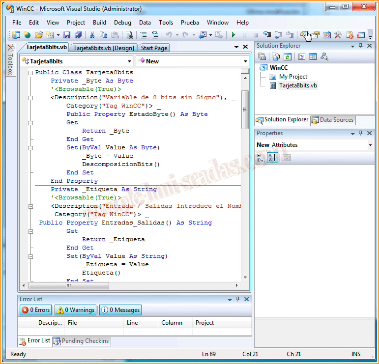
Task: Toggle the 0 Messages filter button
Action: [x=120, y=310]
